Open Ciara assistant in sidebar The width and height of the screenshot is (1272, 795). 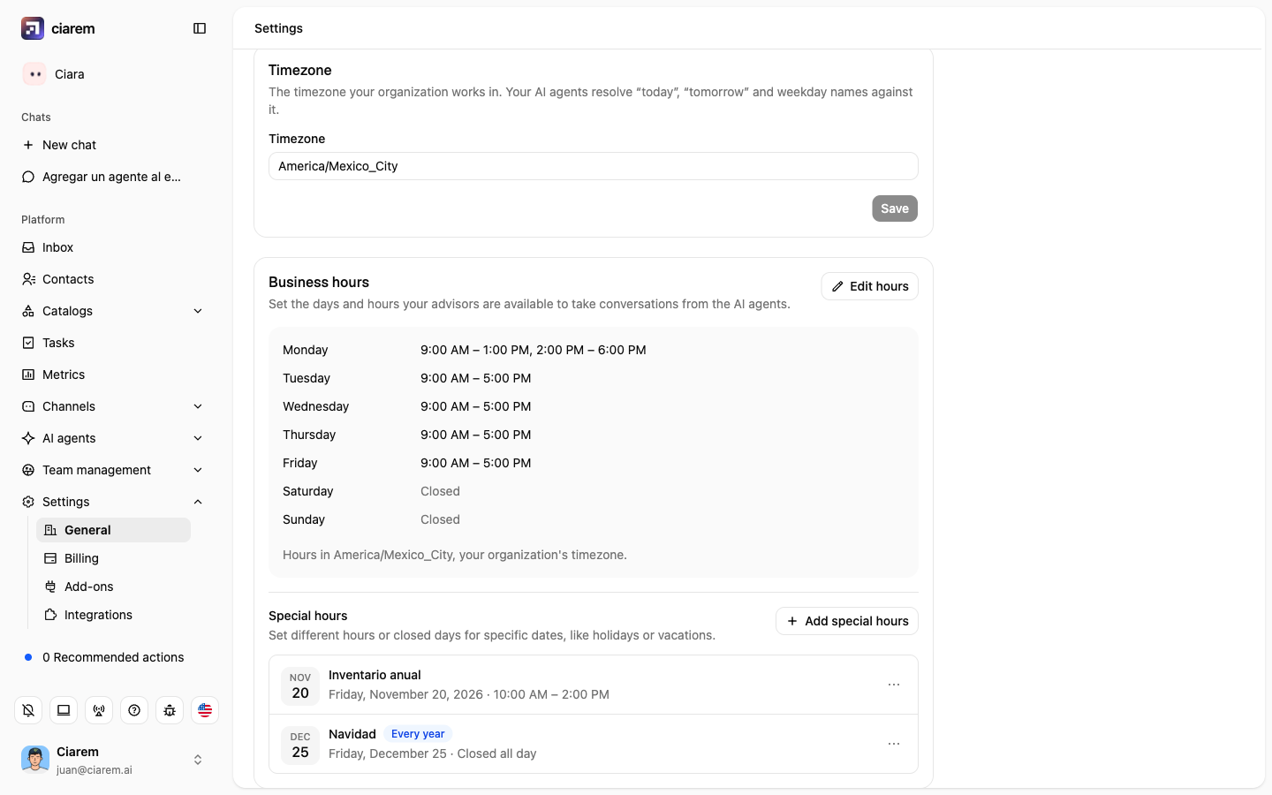pyautogui.click(x=113, y=74)
